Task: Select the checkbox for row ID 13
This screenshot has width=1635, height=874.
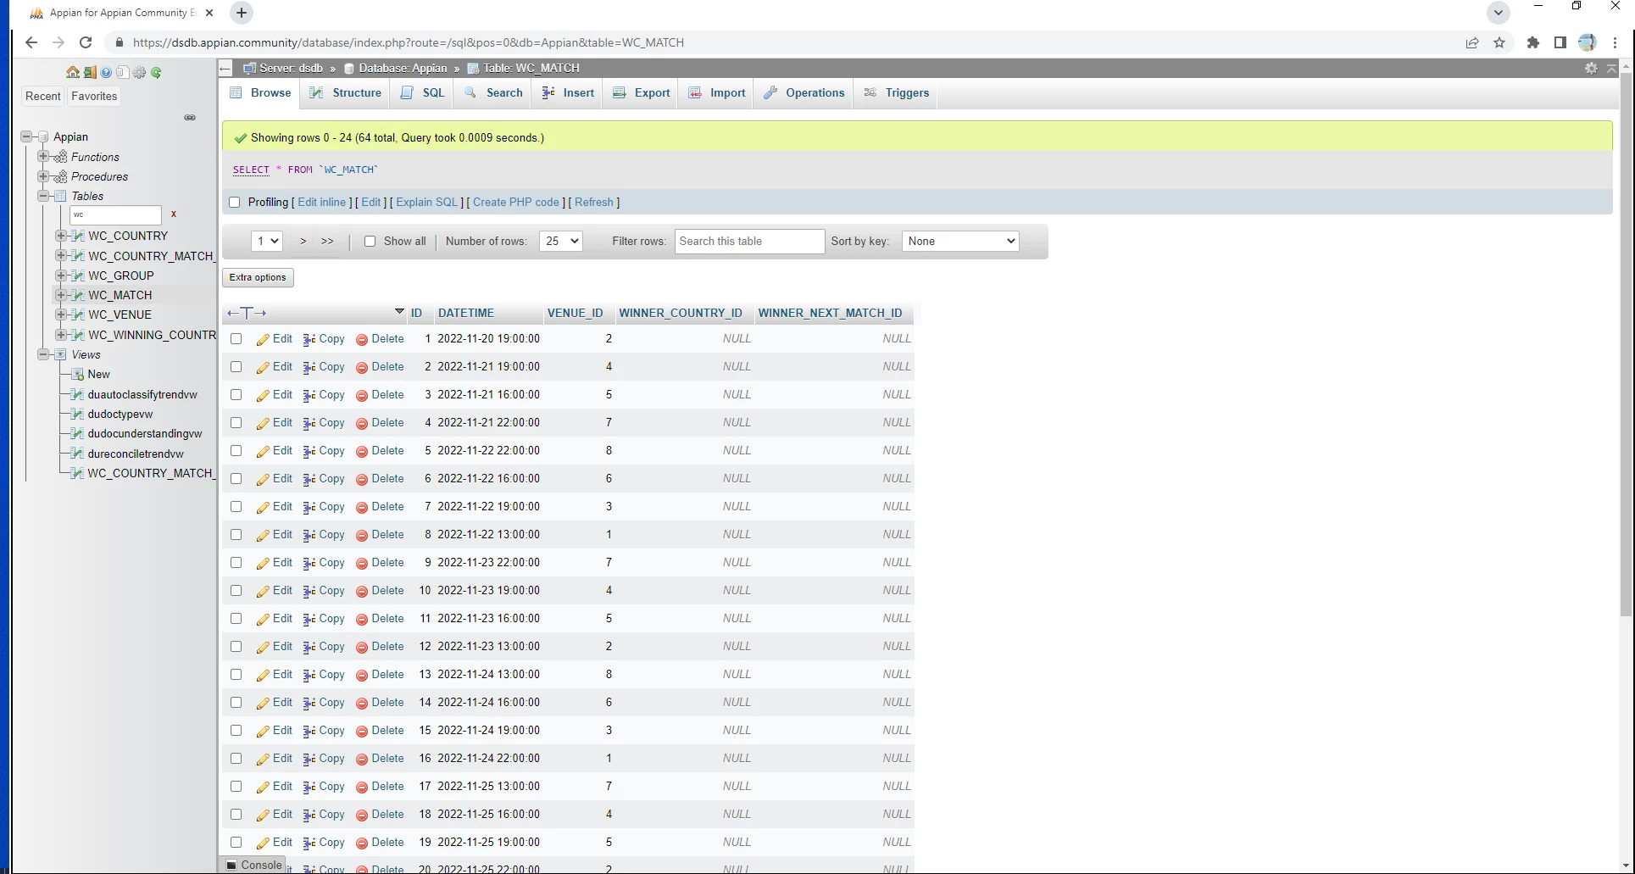Action: click(x=236, y=675)
